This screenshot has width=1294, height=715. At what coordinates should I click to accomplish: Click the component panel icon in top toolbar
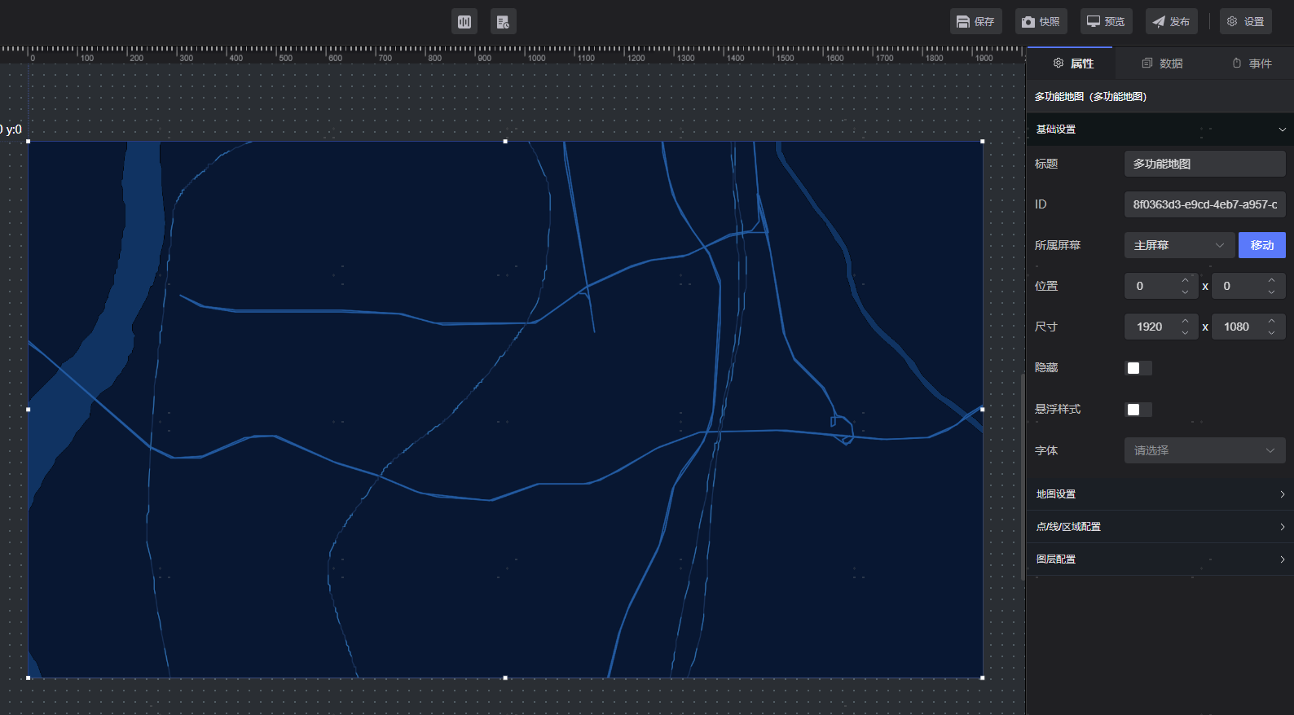[x=464, y=22]
